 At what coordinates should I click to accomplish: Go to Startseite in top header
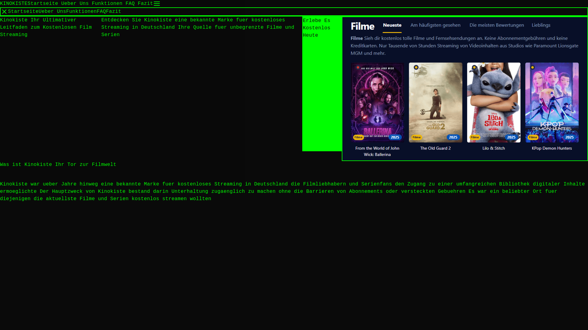(43, 4)
